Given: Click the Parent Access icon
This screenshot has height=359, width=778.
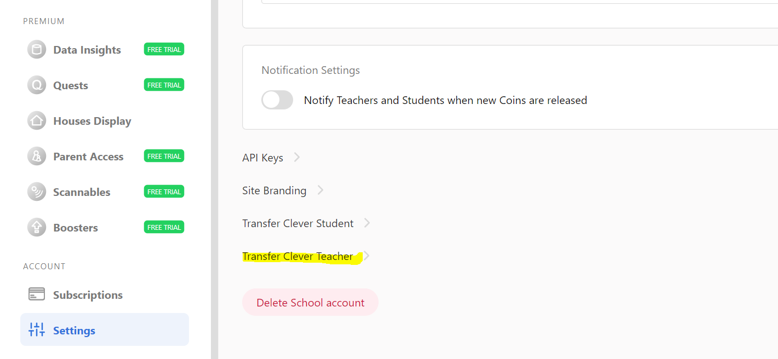Looking at the screenshot, I should coord(37,157).
